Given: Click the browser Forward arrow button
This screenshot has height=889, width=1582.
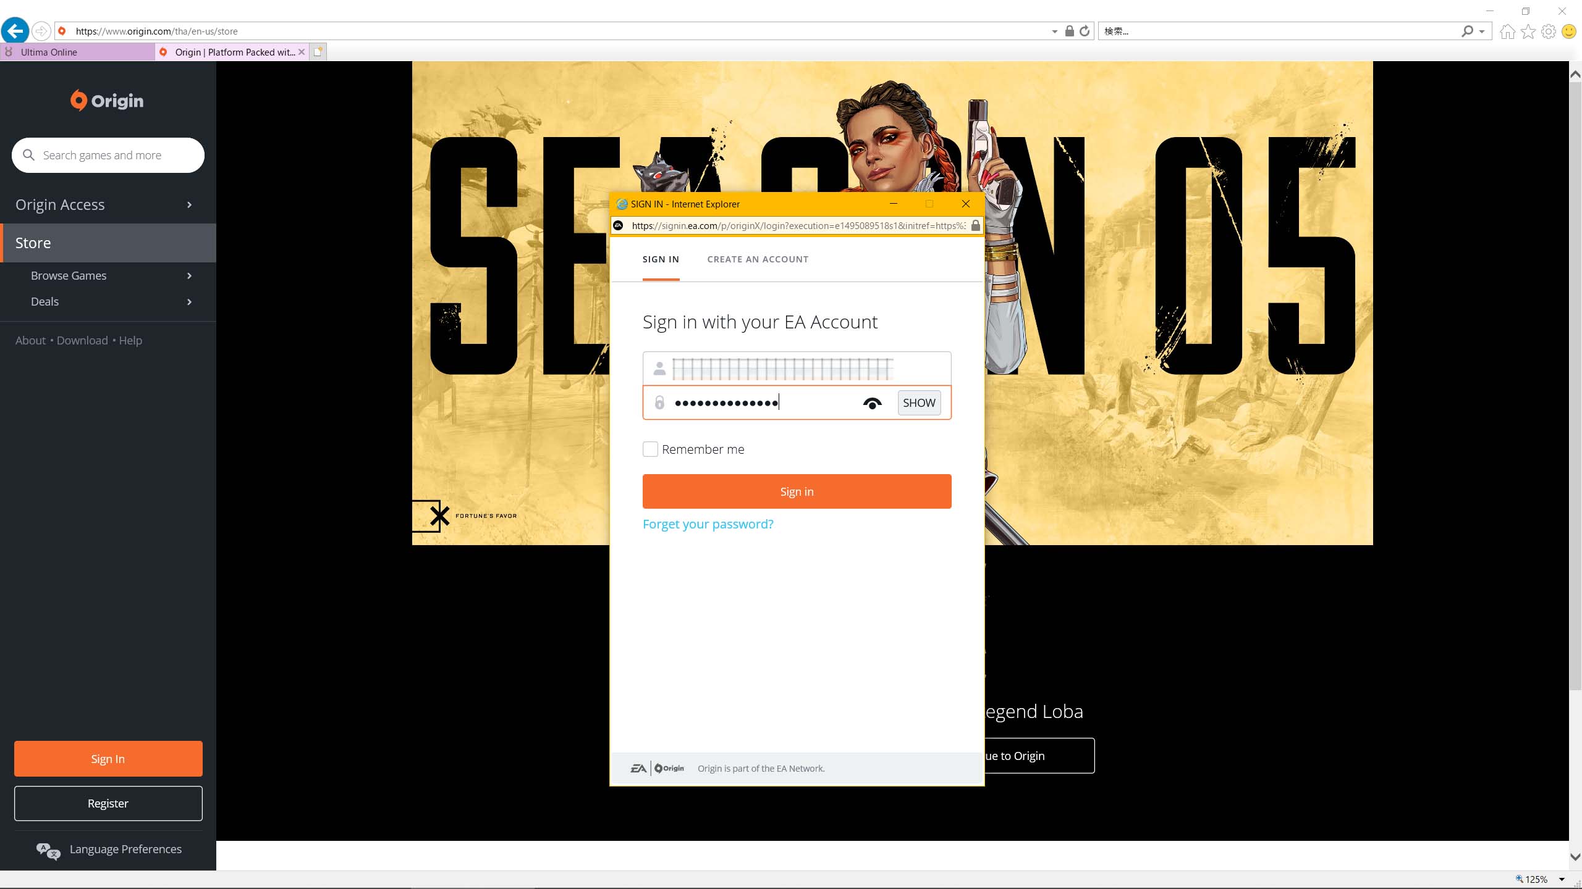Looking at the screenshot, I should tap(41, 31).
